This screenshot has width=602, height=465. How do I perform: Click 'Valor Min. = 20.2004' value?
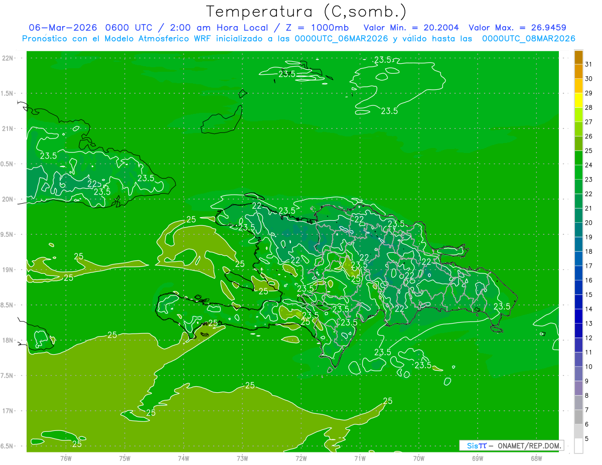(x=411, y=27)
